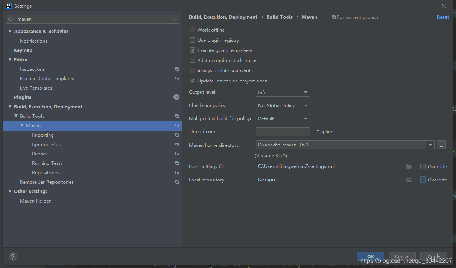Collapse Appearance & Behavior section

pyautogui.click(x=10, y=31)
